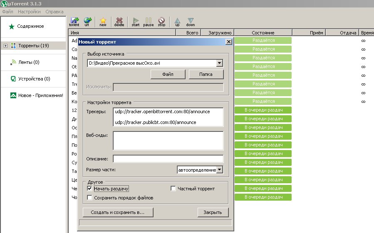Open the Файл menu

[x=7, y=12]
